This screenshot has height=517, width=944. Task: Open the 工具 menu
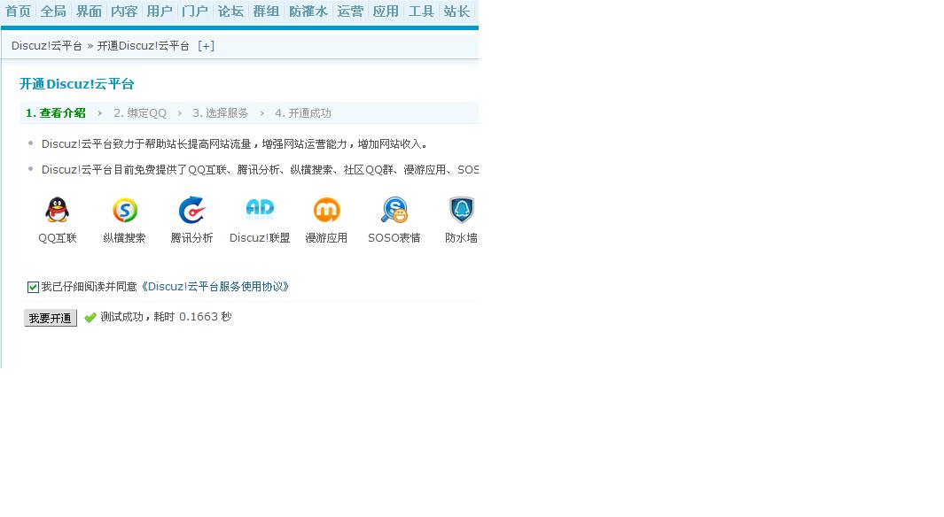[x=421, y=12]
